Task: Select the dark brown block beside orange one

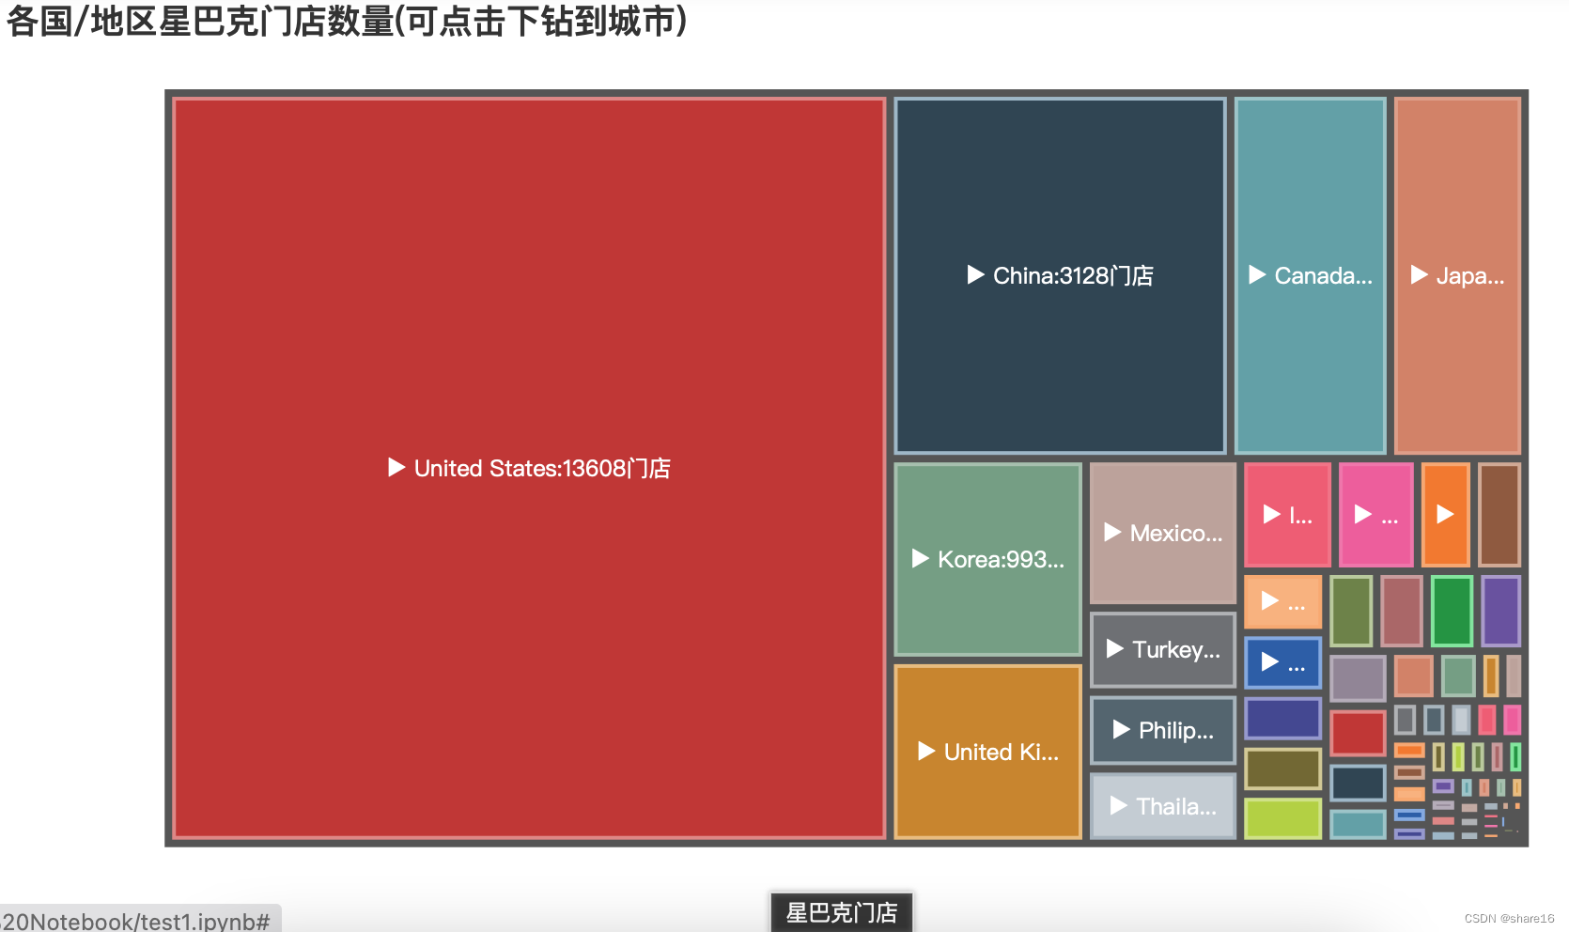Action: click(x=1499, y=514)
